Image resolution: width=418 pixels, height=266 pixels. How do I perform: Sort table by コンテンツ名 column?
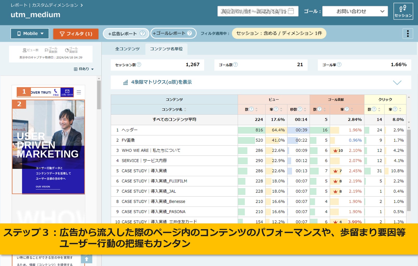(x=185, y=110)
